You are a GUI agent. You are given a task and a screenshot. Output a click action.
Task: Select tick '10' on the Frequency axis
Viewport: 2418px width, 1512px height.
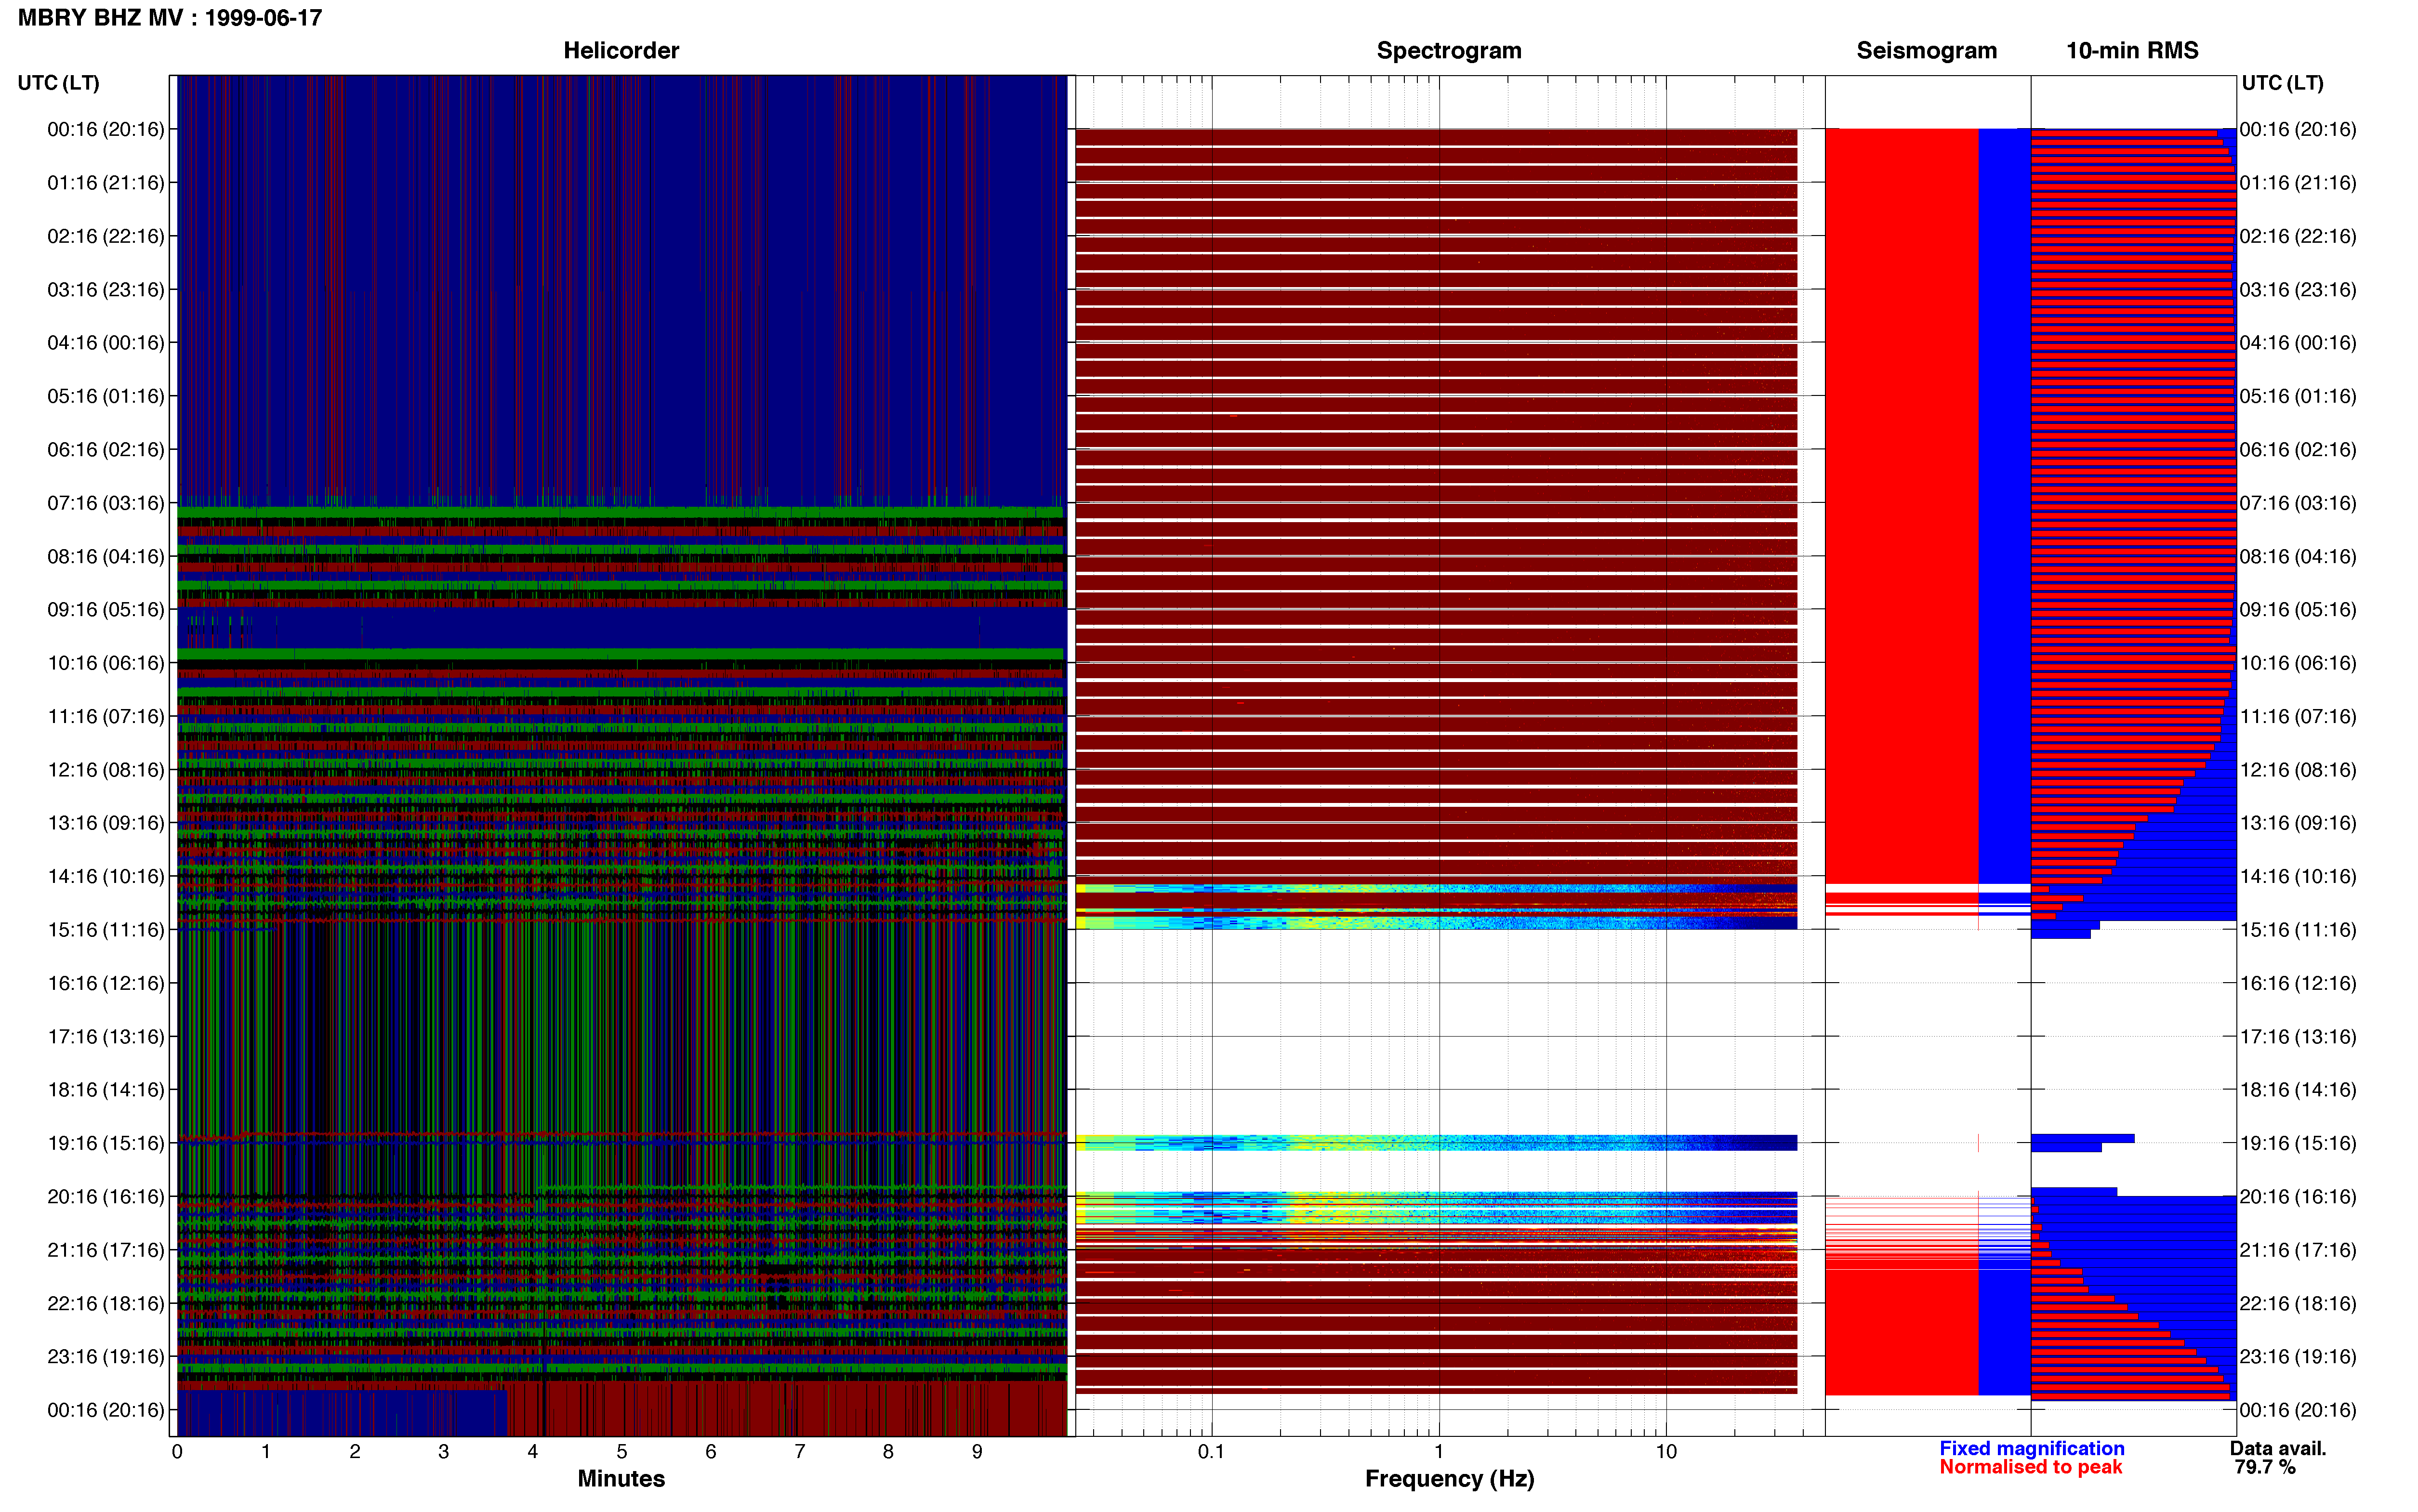[x=1666, y=1452]
